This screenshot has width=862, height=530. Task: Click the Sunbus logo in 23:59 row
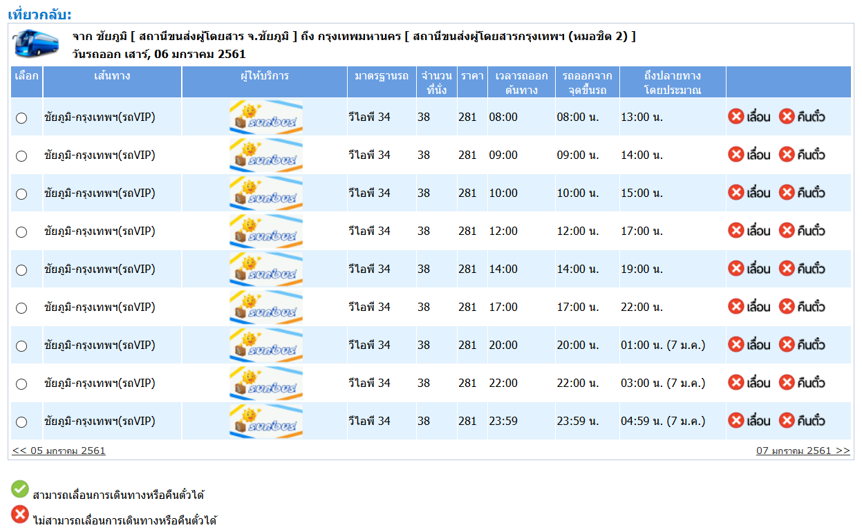coord(266,421)
